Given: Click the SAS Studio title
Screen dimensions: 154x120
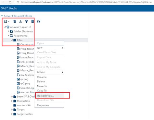Looking at the screenshot, I should point(9,8).
